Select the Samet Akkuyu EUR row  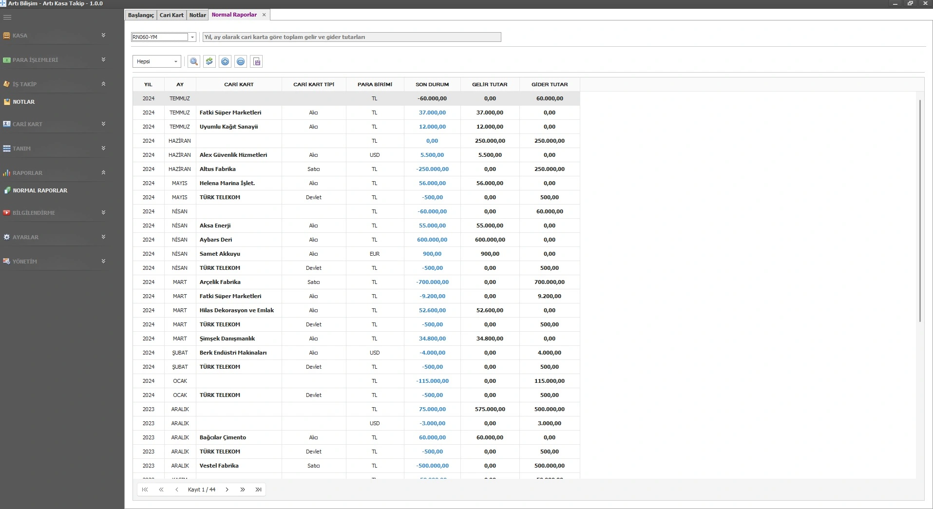pos(356,254)
